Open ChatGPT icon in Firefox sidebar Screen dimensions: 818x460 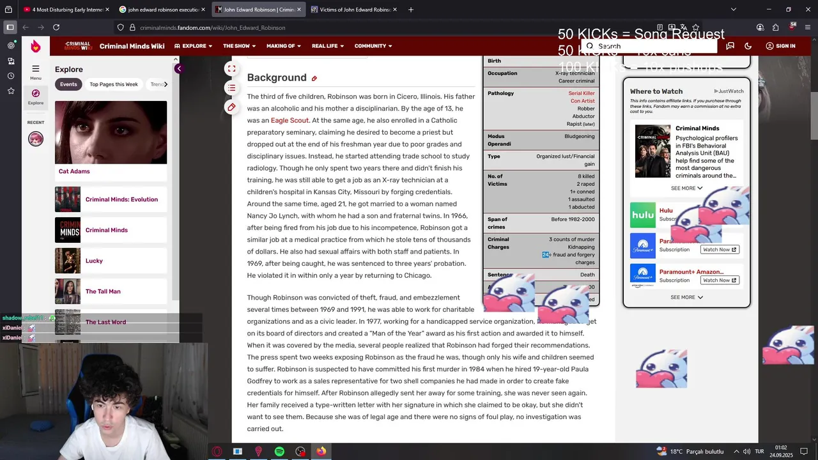pos(11,45)
